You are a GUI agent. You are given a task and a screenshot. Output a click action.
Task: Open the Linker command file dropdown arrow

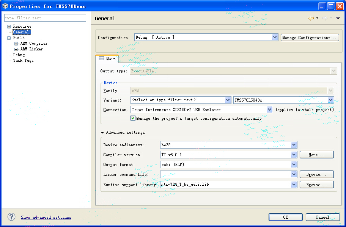click(x=294, y=174)
